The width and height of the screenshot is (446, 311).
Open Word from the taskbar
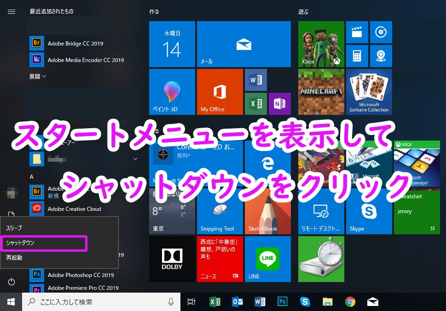260,302
